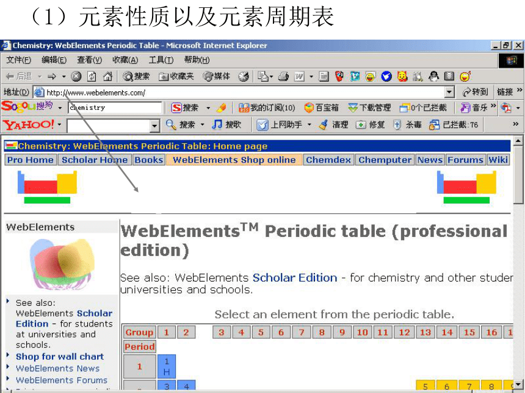The height and width of the screenshot is (393, 525).
Task: Open the Pro Home link
Action: (31, 160)
